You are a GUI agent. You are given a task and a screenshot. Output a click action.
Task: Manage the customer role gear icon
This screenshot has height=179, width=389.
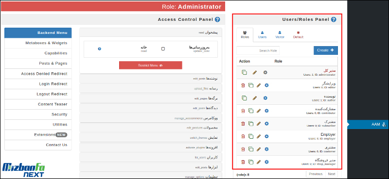point(266,149)
